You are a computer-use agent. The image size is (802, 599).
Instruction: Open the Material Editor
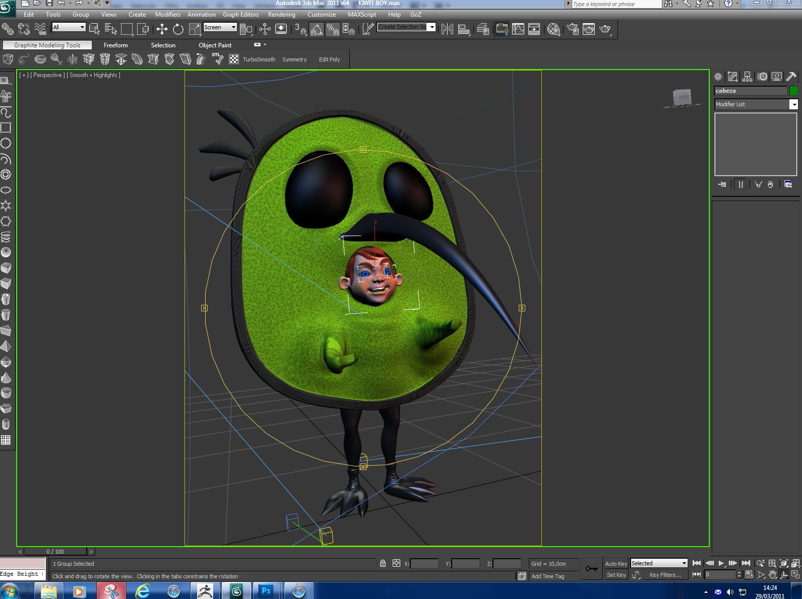[x=553, y=29]
